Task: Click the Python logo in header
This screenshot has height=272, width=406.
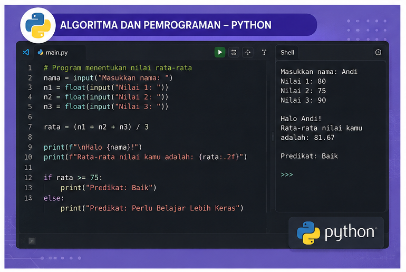Action: 38,25
